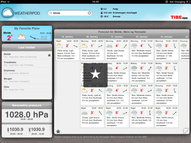This screenshot has width=191, height=143.
Task: Tap partly cloudy icon in 19 January Night
Action: pyautogui.click(x=60, y=46)
